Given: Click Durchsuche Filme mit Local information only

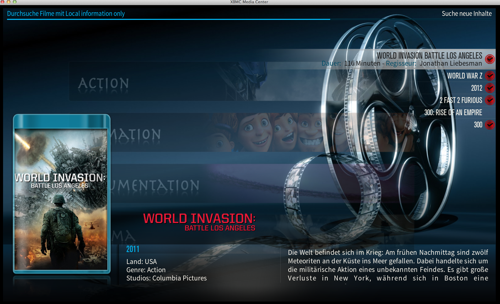Looking at the screenshot, I should [x=66, y=13].
